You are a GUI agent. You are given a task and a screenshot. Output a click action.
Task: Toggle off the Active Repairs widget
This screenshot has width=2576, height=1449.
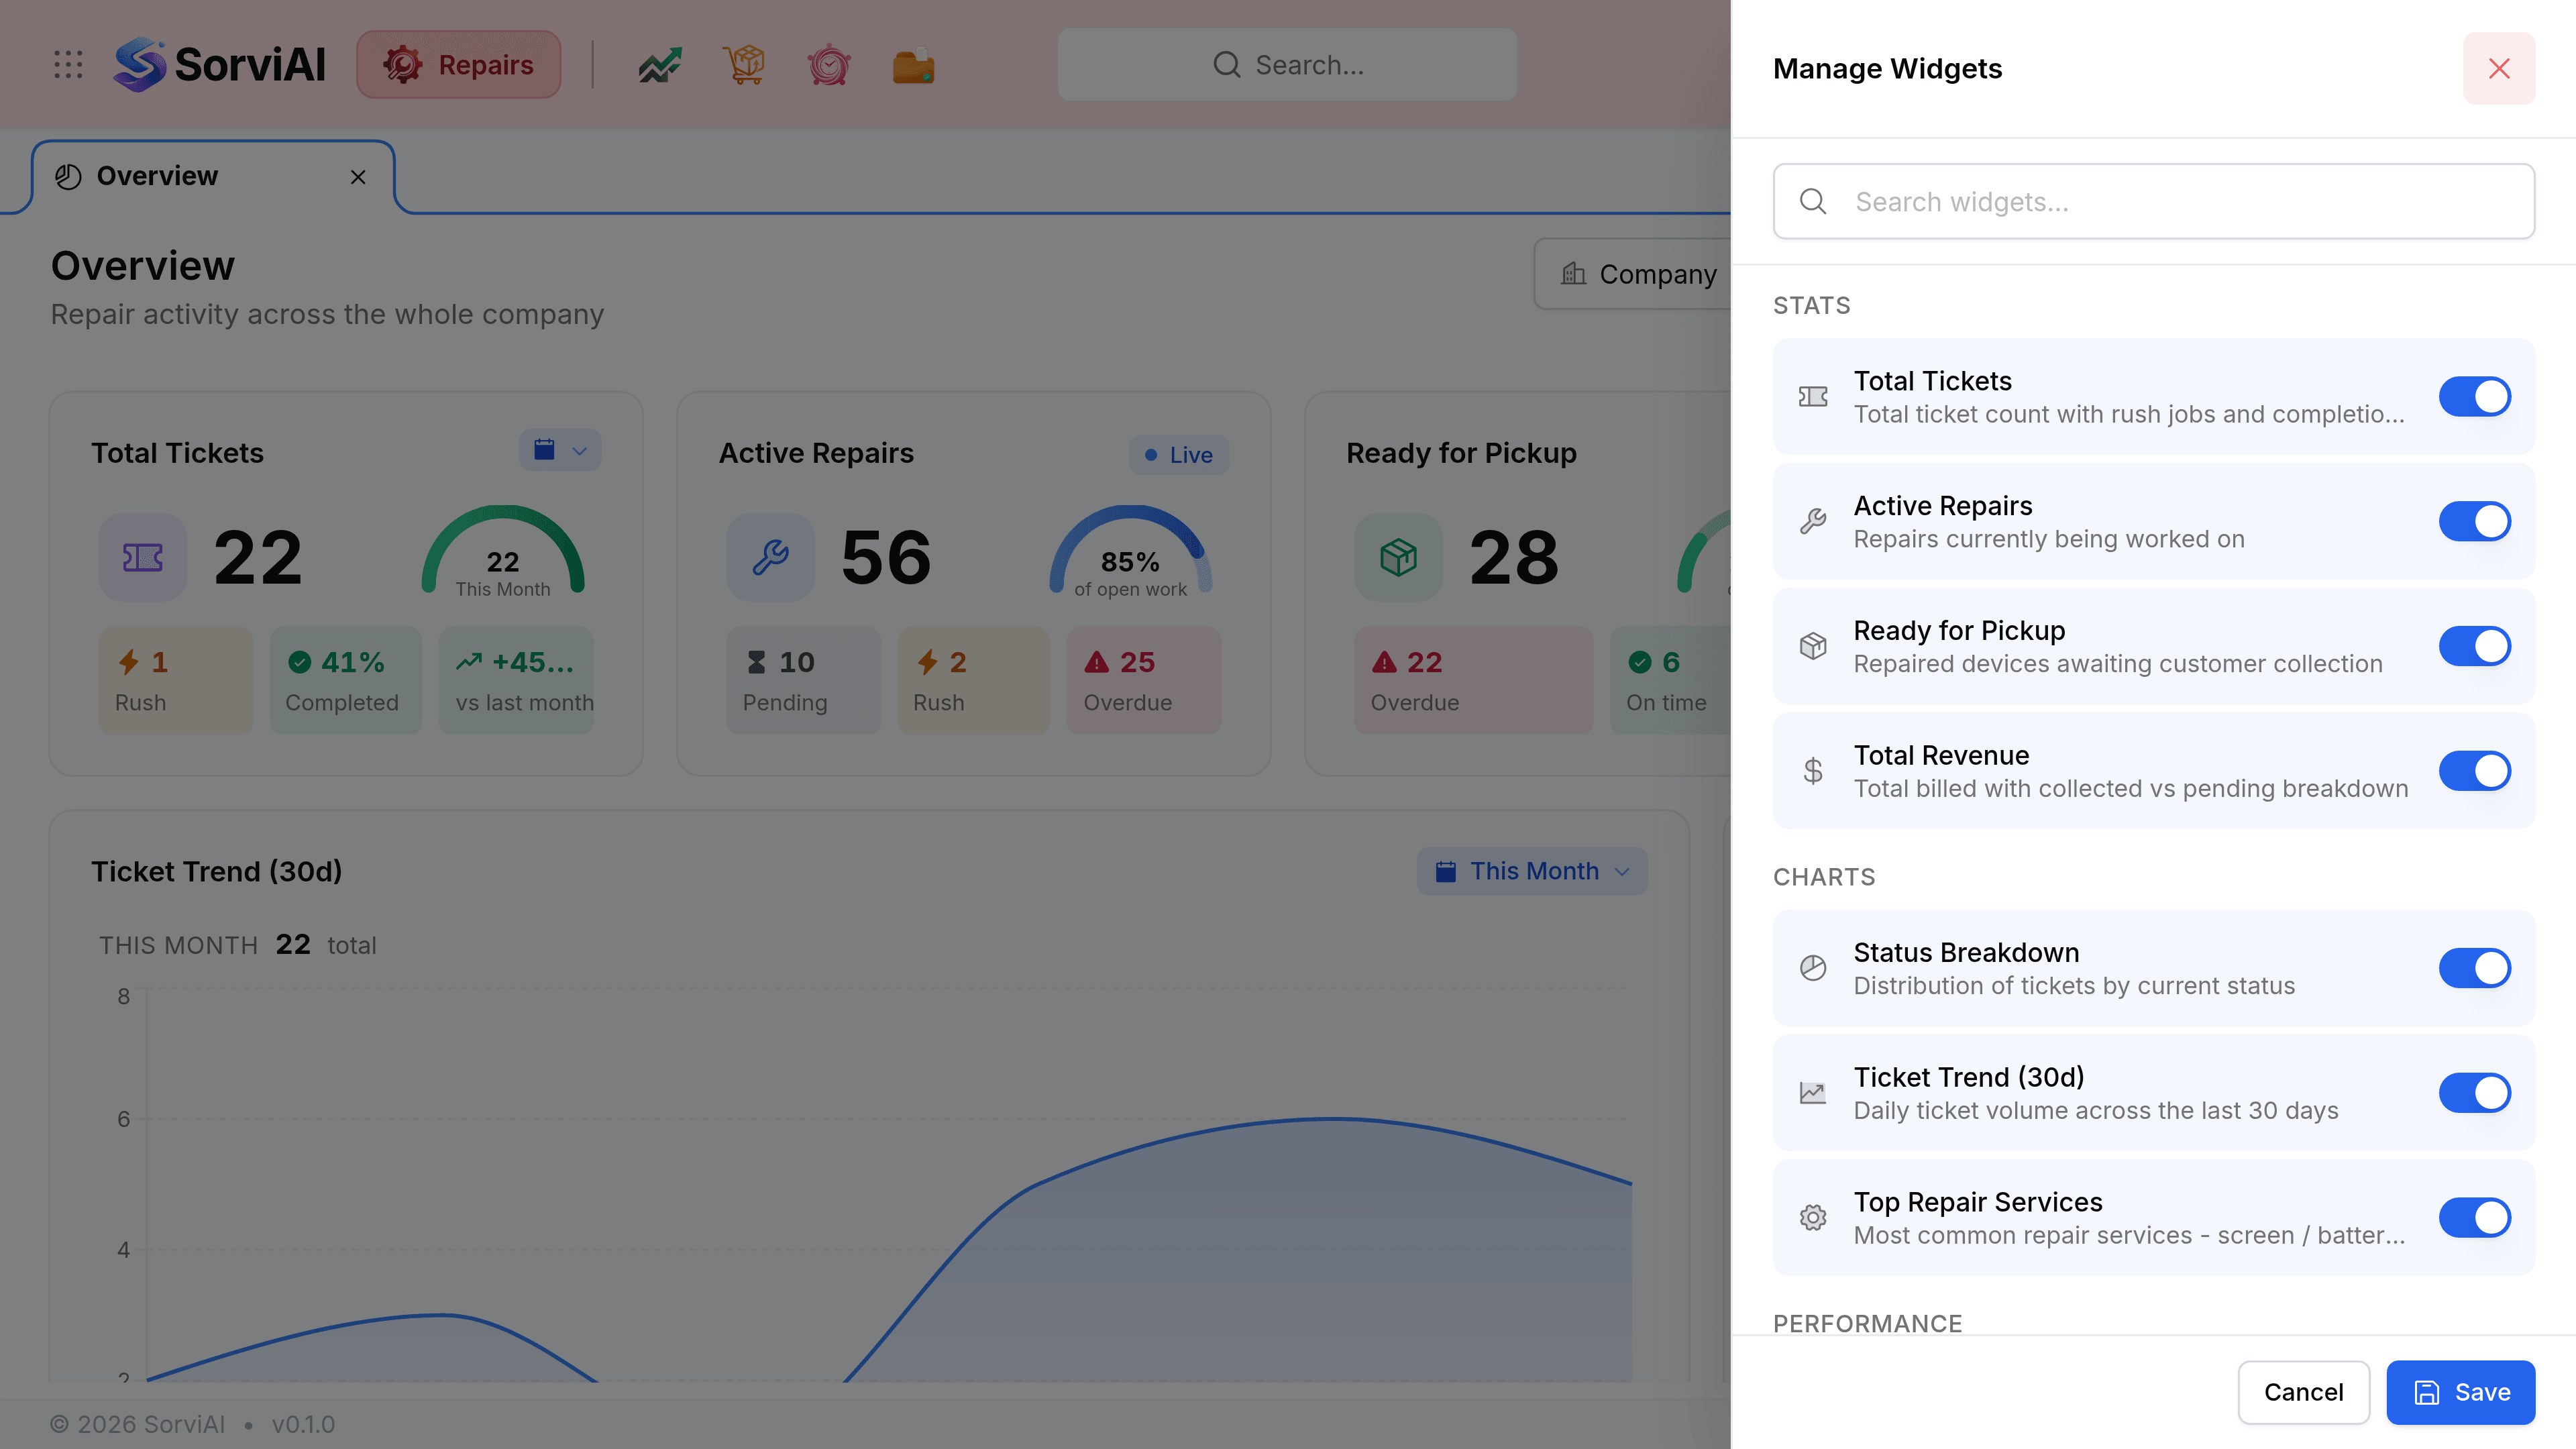(2474, 521)
